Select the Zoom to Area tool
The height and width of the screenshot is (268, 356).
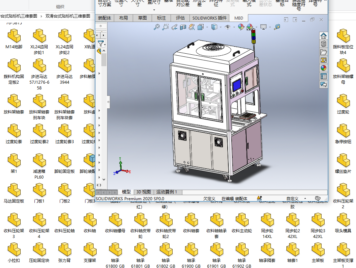pos(166,27)
